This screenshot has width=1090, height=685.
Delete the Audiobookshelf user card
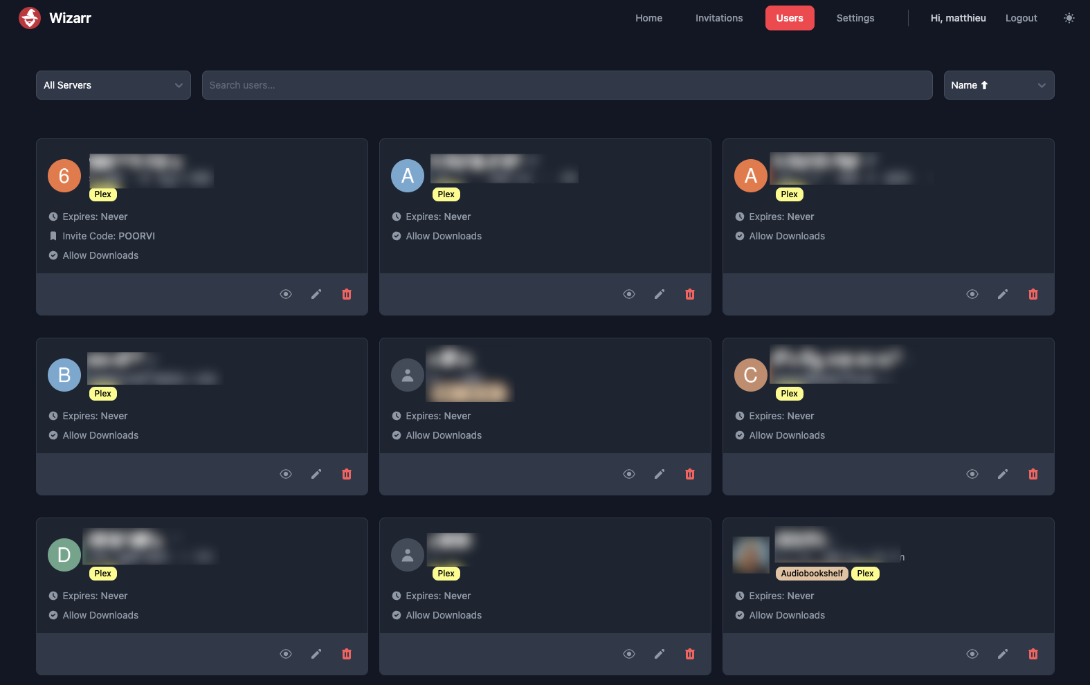pyautogui.click(x=1033, y=654)
